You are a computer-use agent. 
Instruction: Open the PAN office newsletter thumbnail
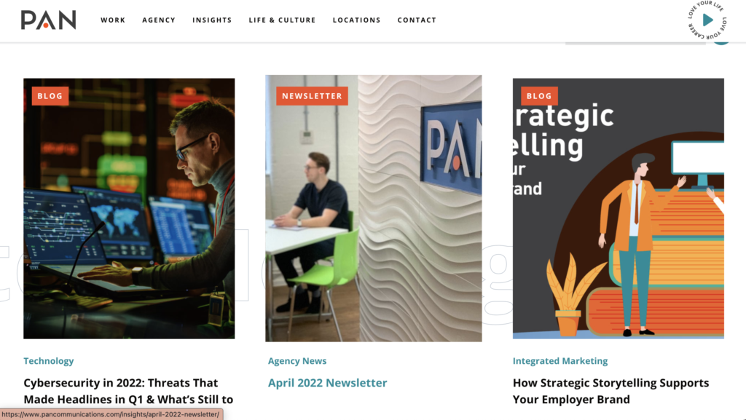pos(374,208)
